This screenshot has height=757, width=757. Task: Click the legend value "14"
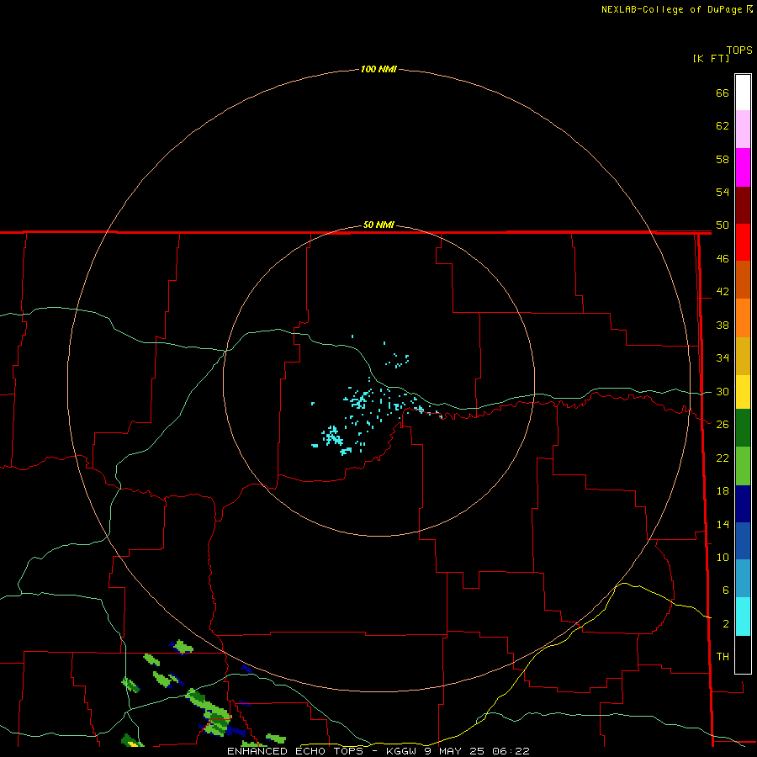723,525
